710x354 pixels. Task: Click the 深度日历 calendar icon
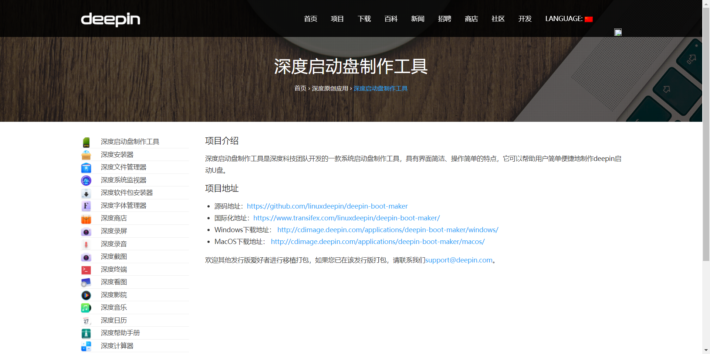click(86, 321)
